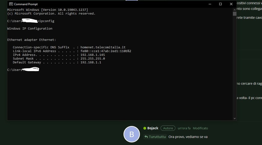Minimize the Command Prompt window
This screenshot has width=262, height=145.
pyautogui.click(x=210, y=4)
